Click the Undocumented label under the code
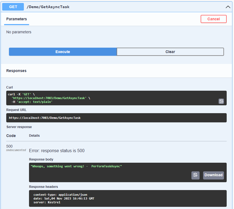Screen dimensions: 234x209 click(16, 150)
